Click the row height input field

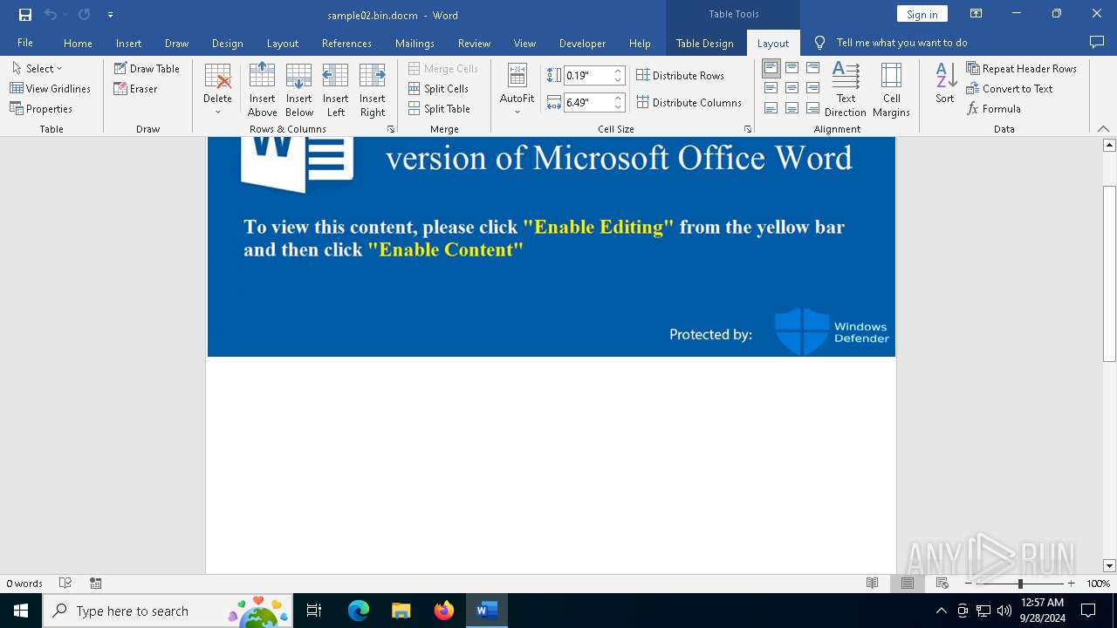coord(587,75)
